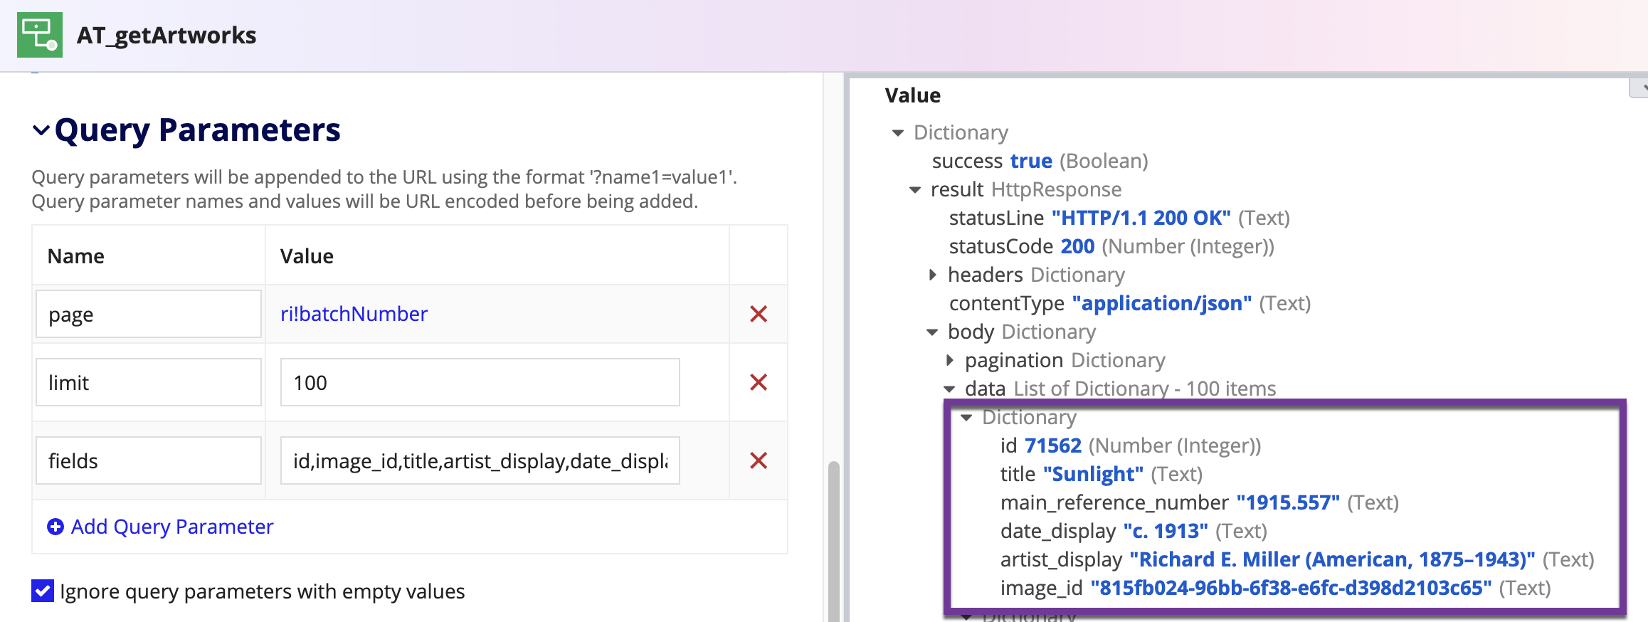The width and height of the screenshot is (1648, 622).
Task: Click the artist_display Richard E. Miller value
Action: pyautogui.click(x=1333, y=559)
